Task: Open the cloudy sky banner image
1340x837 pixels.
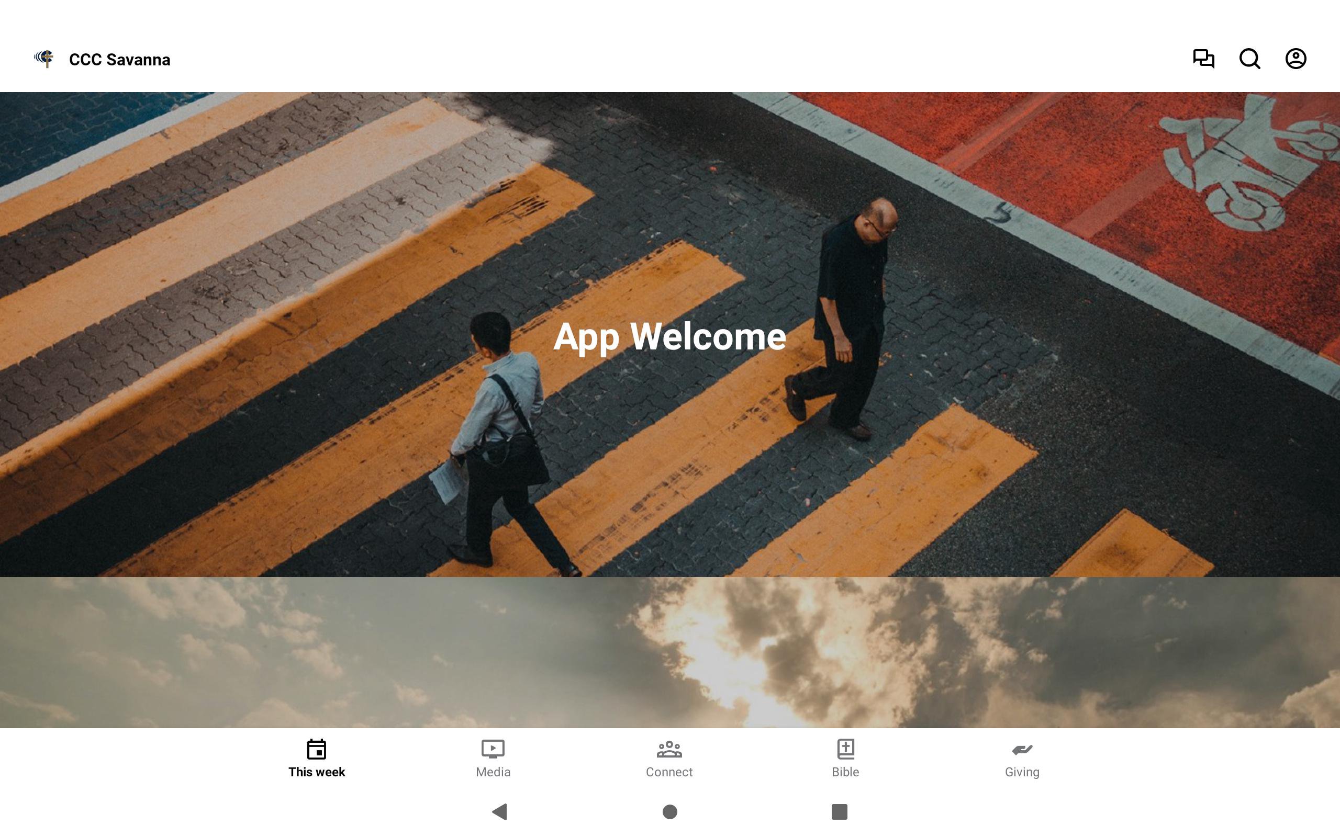Action: [669, 652]
